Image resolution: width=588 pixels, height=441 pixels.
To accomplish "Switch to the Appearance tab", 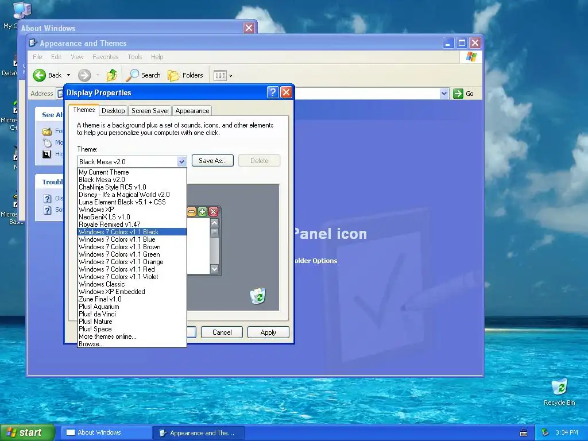I will pos(192,111).
